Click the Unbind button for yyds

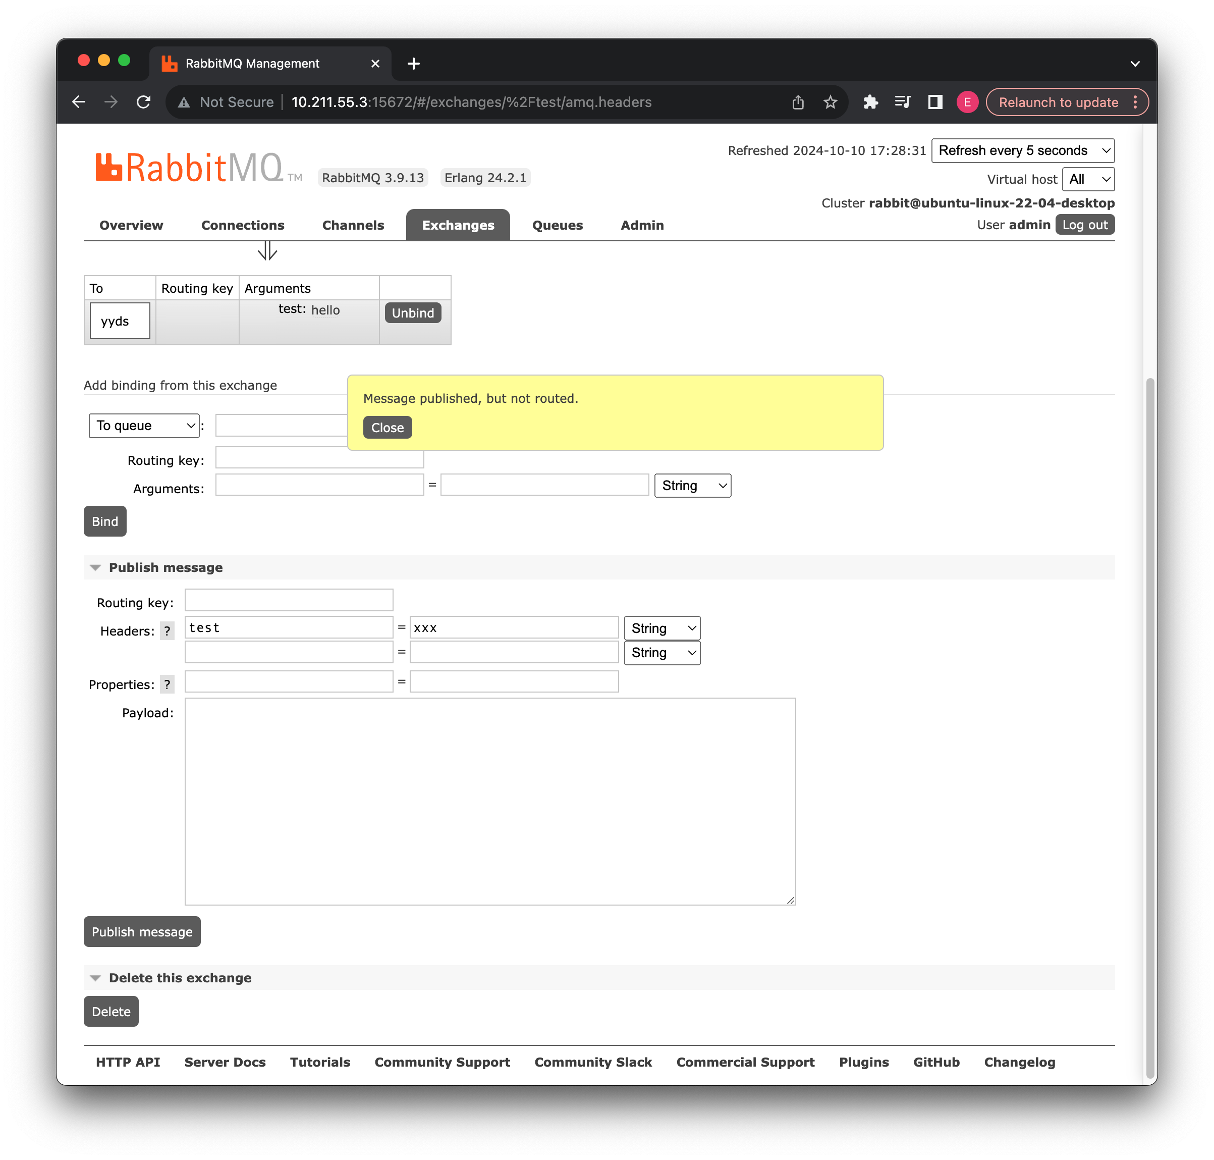click(412, 313)
